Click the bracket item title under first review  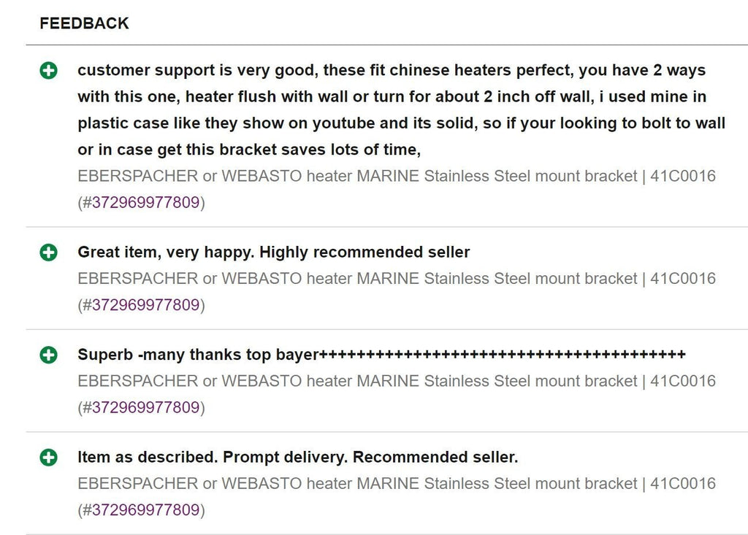(358, 176)
